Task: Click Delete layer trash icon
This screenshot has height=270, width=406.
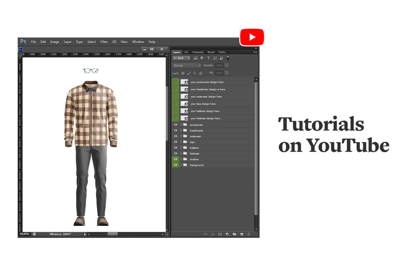Action: tap(249, 234)
